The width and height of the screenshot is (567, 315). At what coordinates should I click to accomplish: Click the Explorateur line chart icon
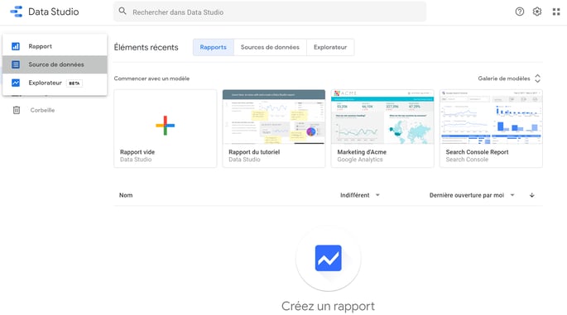tap(16, 83)
